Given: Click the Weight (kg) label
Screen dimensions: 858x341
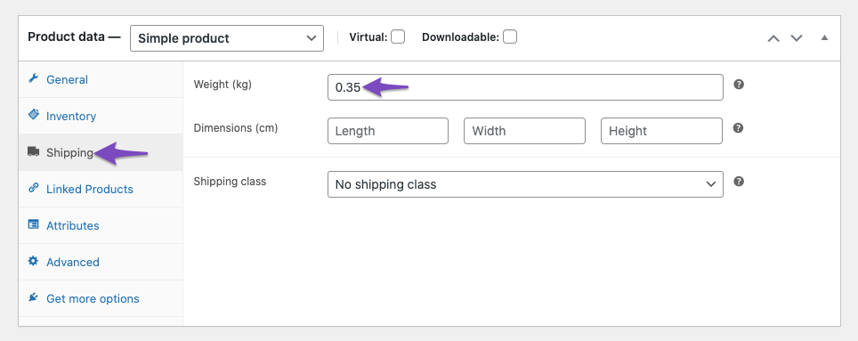Looking at the screenshot, I should pos(223,85).
